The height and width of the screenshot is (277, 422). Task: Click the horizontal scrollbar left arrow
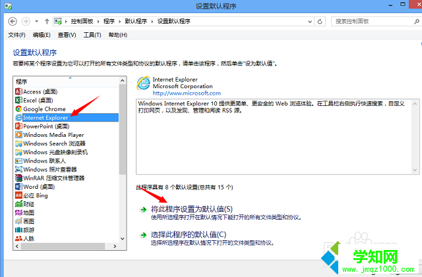pos(17,246)
